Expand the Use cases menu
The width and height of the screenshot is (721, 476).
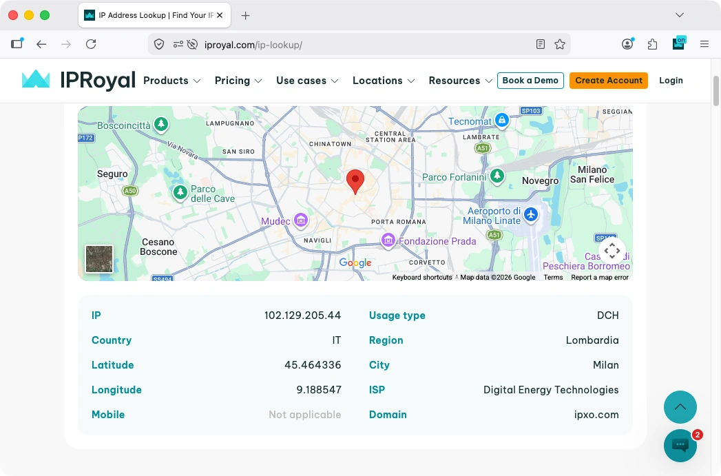(x=307, y=81)
